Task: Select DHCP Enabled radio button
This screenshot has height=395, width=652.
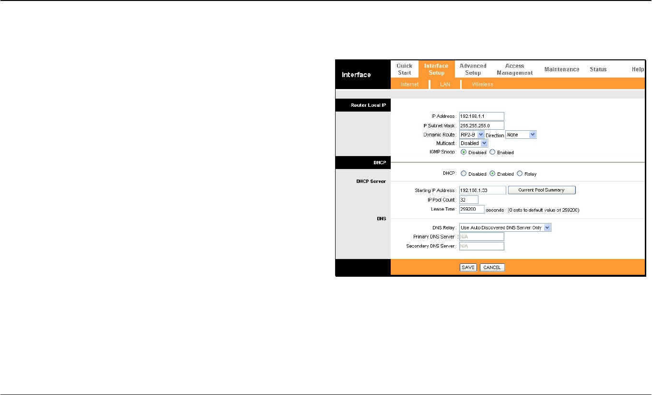Action: pos(492,174)
